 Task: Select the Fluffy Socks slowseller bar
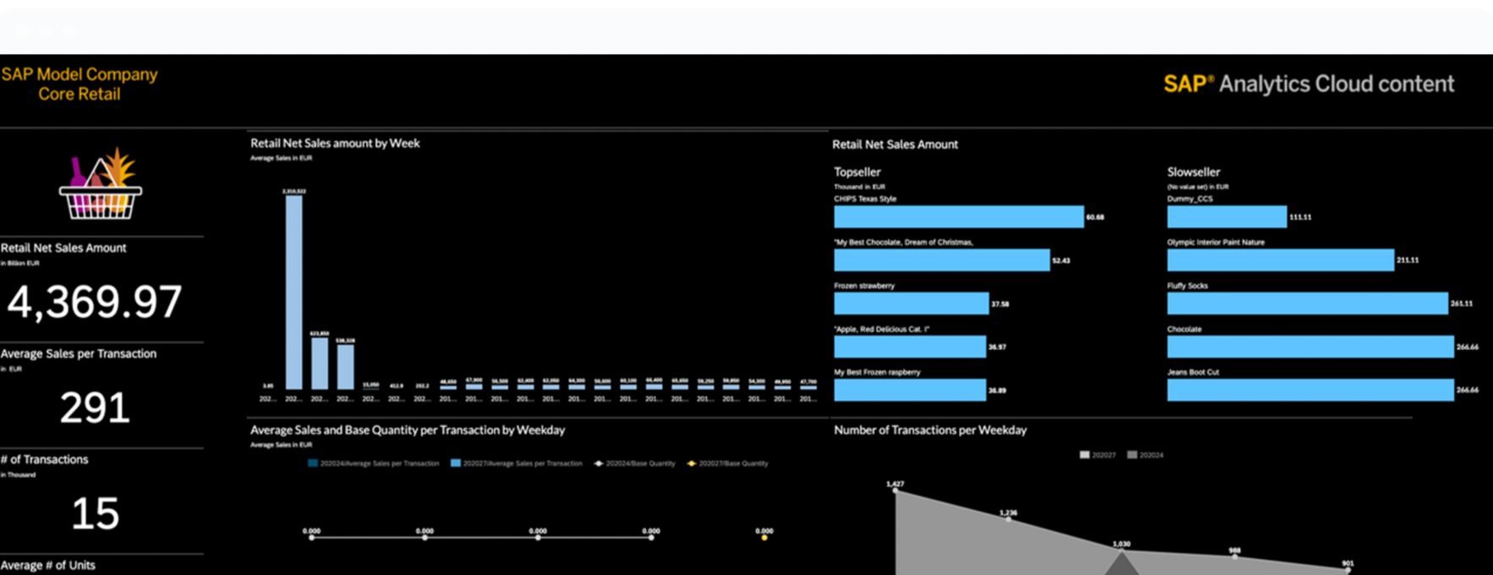pyautogui.click(x=1306, y=304)
